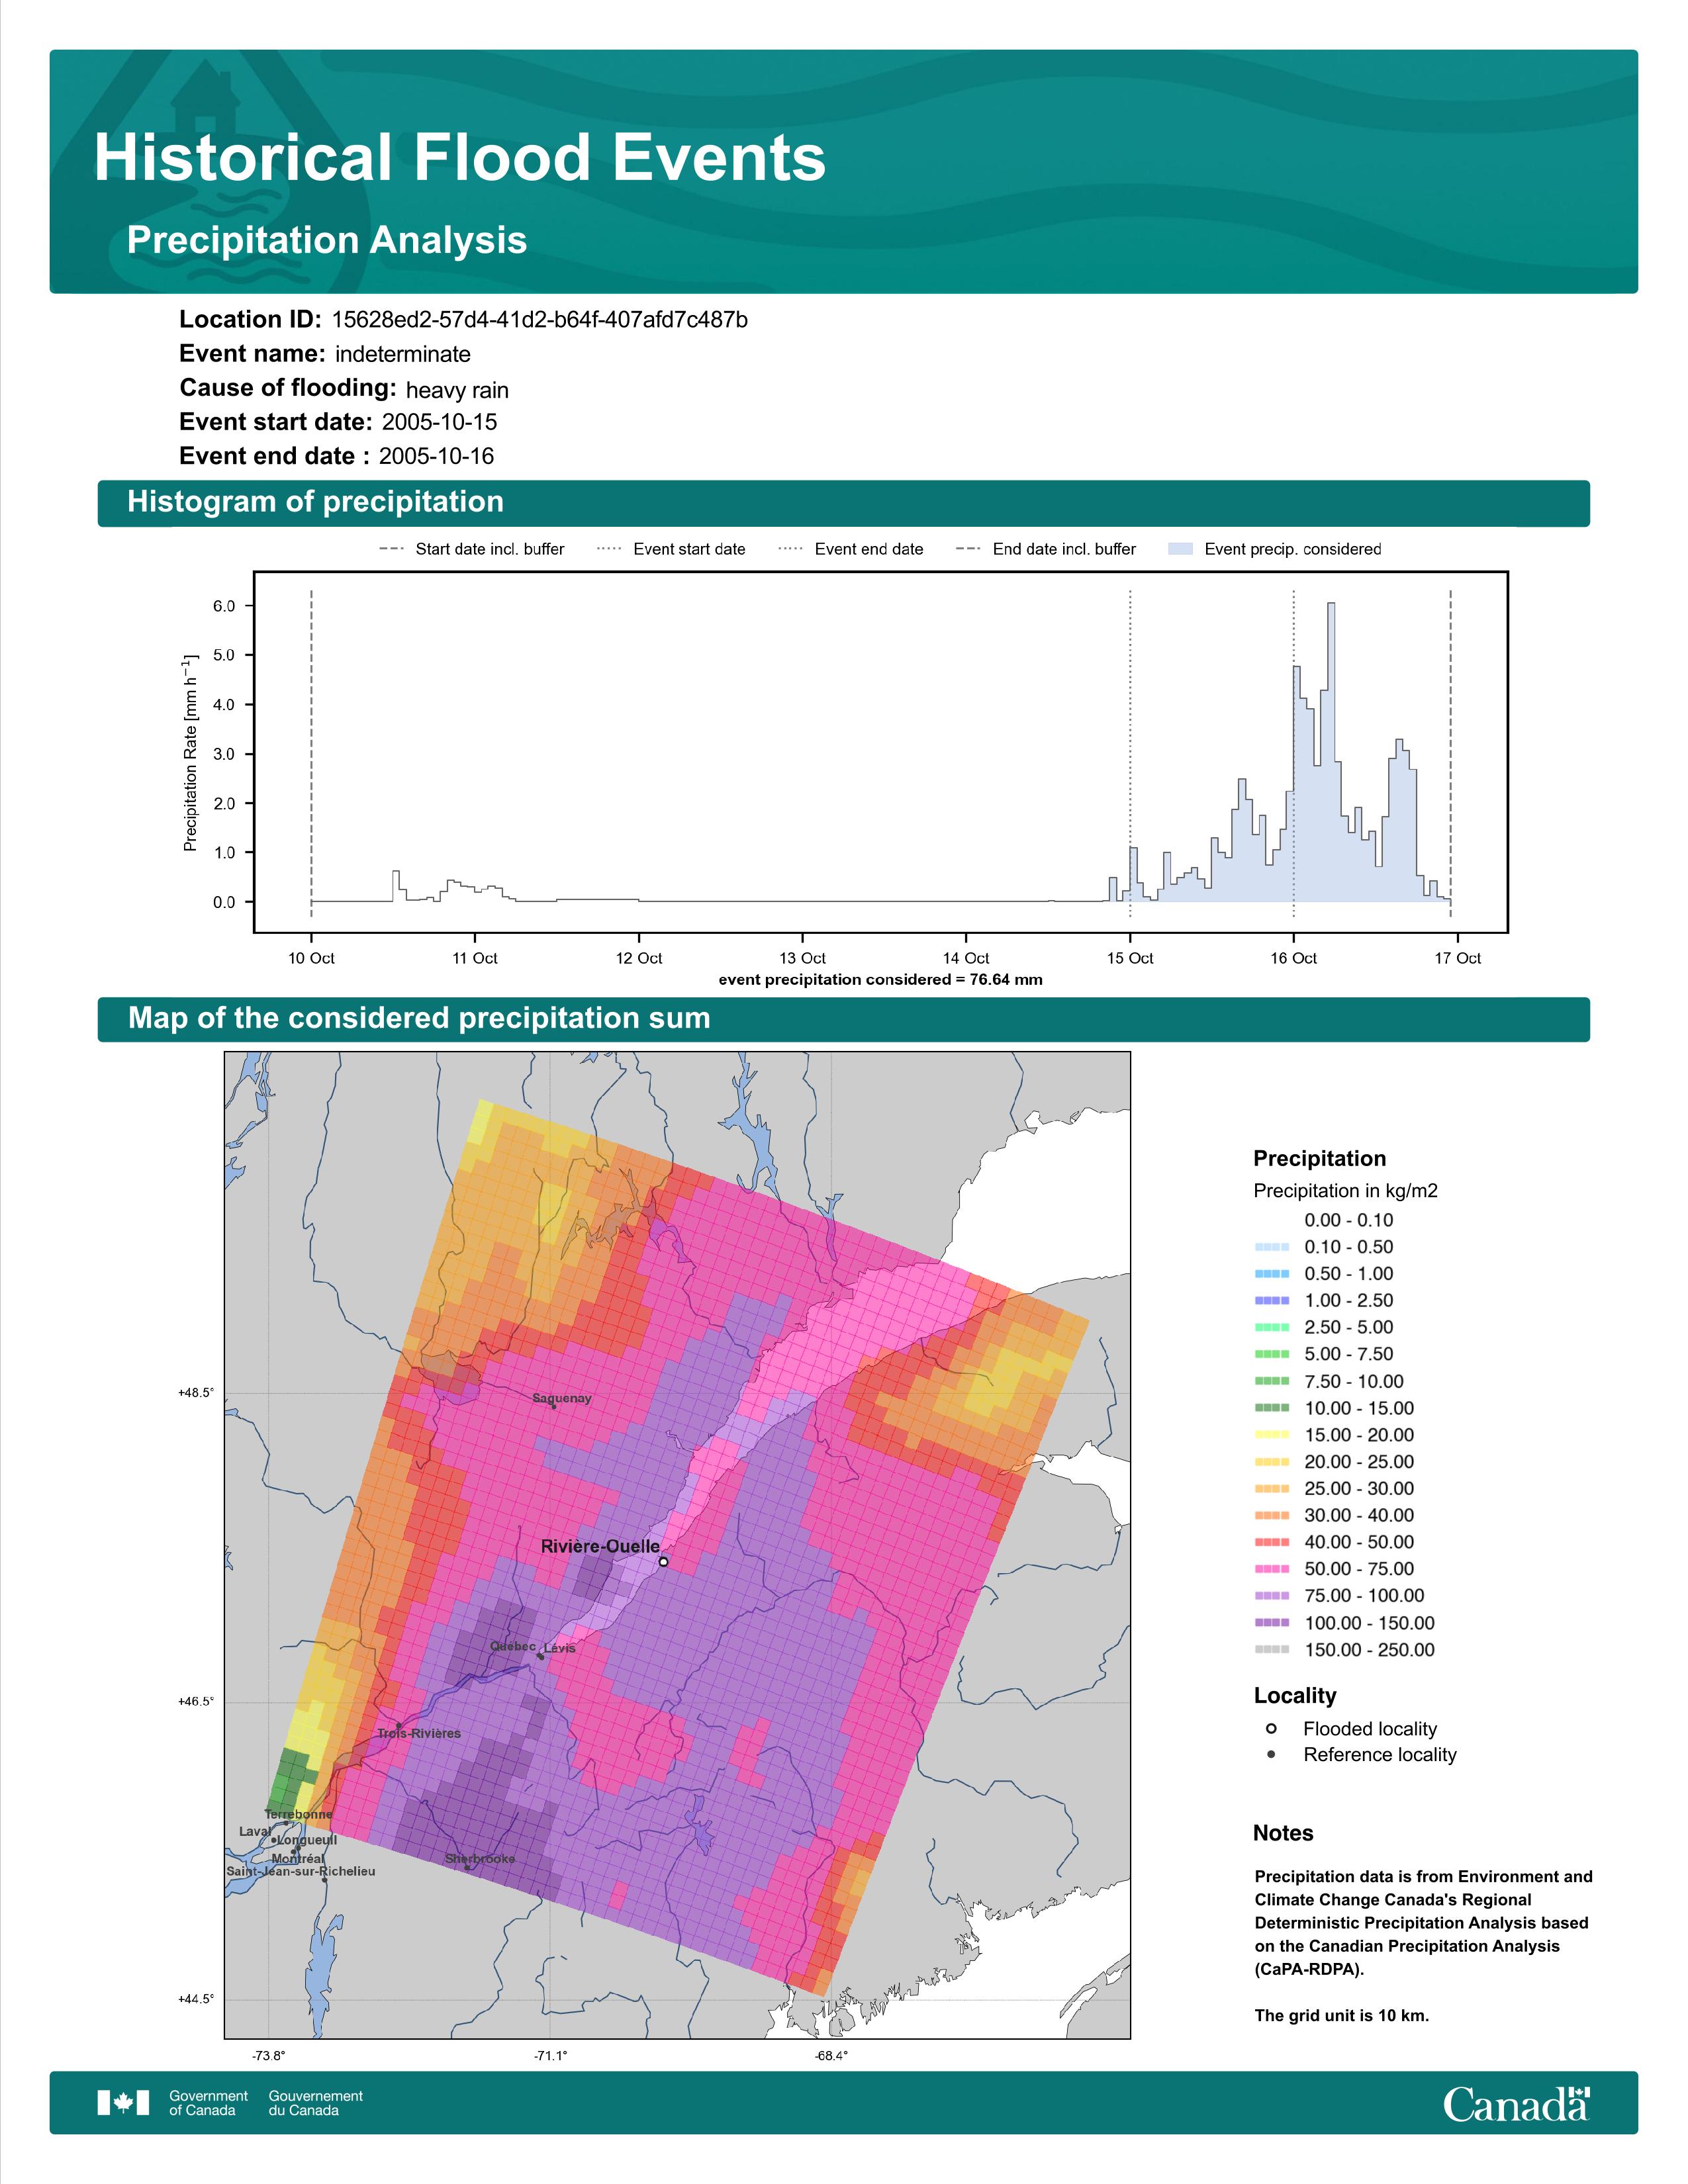The width and height of the screenshot is (1688, 2184).
Task: Click the Event precip. considered legend swatch
Action: [1181, 549]
